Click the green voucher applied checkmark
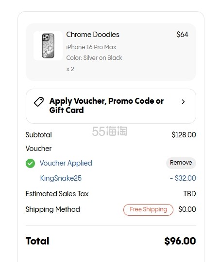The height and width of the screenshot is (262, 220). [x=30, y=163]
